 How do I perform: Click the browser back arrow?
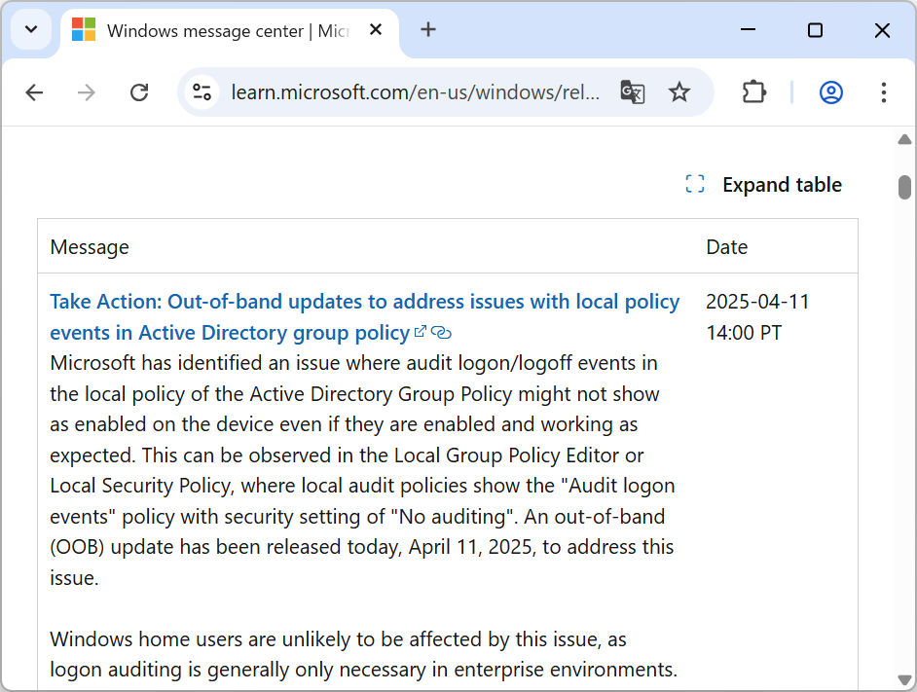[x=35, y=92]
